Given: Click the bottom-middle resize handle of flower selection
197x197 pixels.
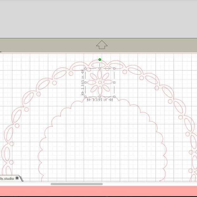Looking at the screenshot, I should pos(100,97).
